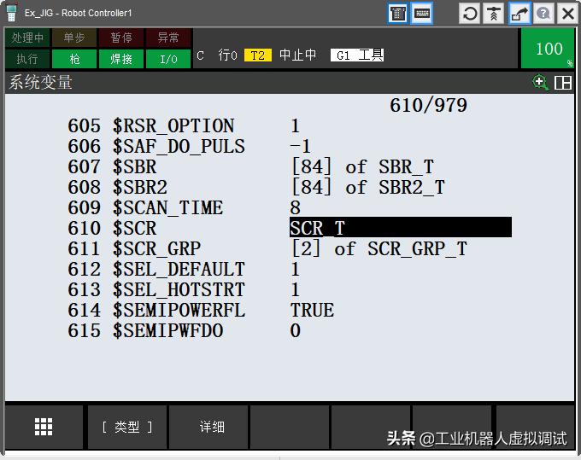The width and height of the screenshot is (581, 460).
Task: Click the 暂停 status indicator
Action: coord(121,38)
